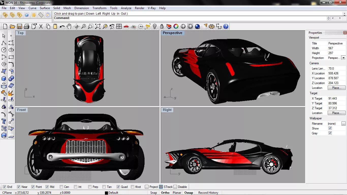347x195 pixels.
Task: Open the V-Ray menu
Action: click(x=152, y=8)
